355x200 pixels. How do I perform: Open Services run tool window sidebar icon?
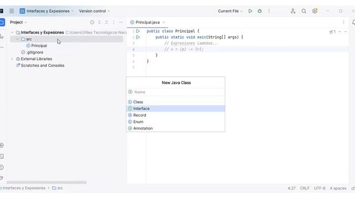pos(2,146)
